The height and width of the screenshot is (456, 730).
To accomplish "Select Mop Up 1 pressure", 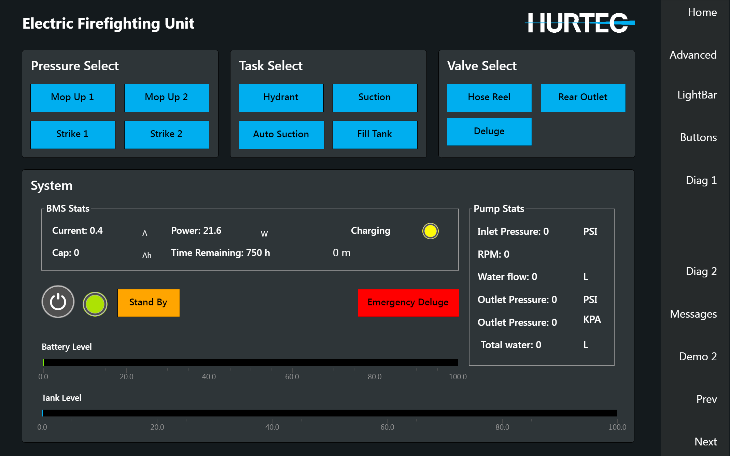I will pyautogui.click(x=73, y=98).
